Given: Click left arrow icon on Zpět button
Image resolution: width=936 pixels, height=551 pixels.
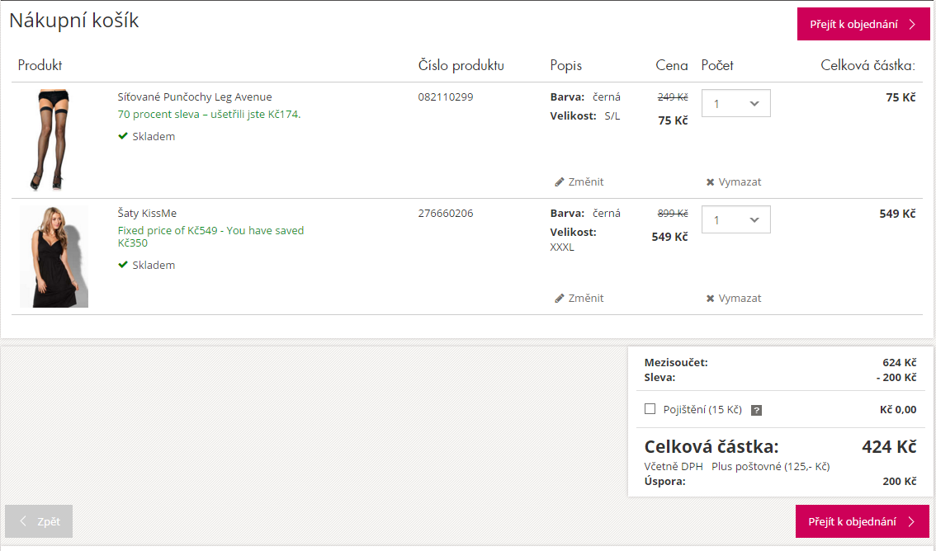Looking at the screenshot, I should click(23, 521).
